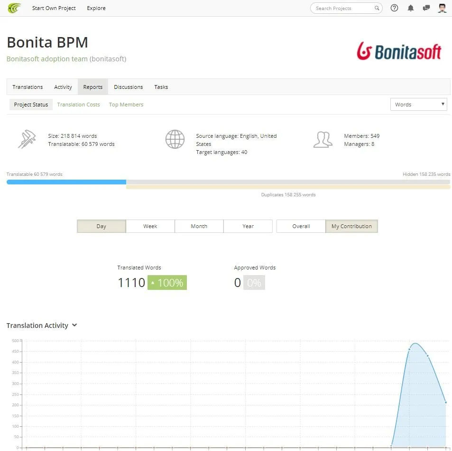Click the Crowdin logo icon
This screenshot has height=451, width=452.
[14, 8]
